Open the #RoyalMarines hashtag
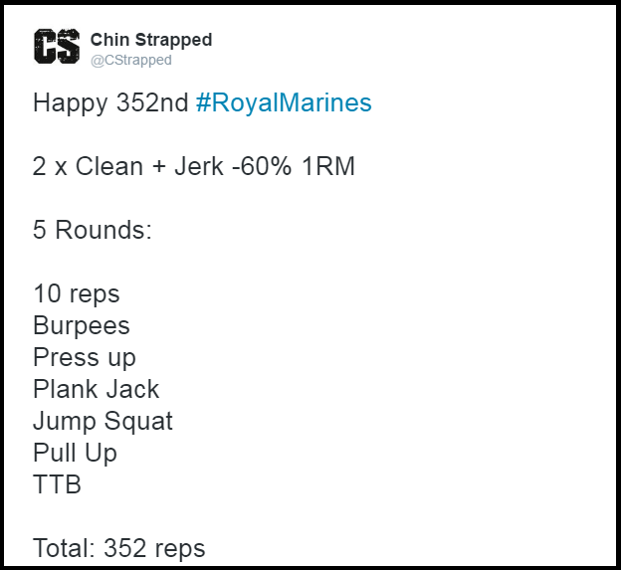Viewport: 621px width, 570px height. 284,102
